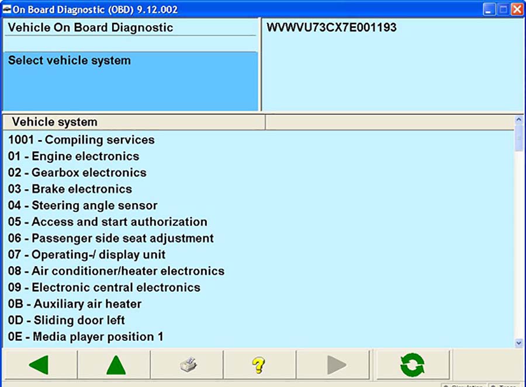Choose 04 - Steering angle sensor
Viewport: 526px width, 387px height.
tap(82, 205)
